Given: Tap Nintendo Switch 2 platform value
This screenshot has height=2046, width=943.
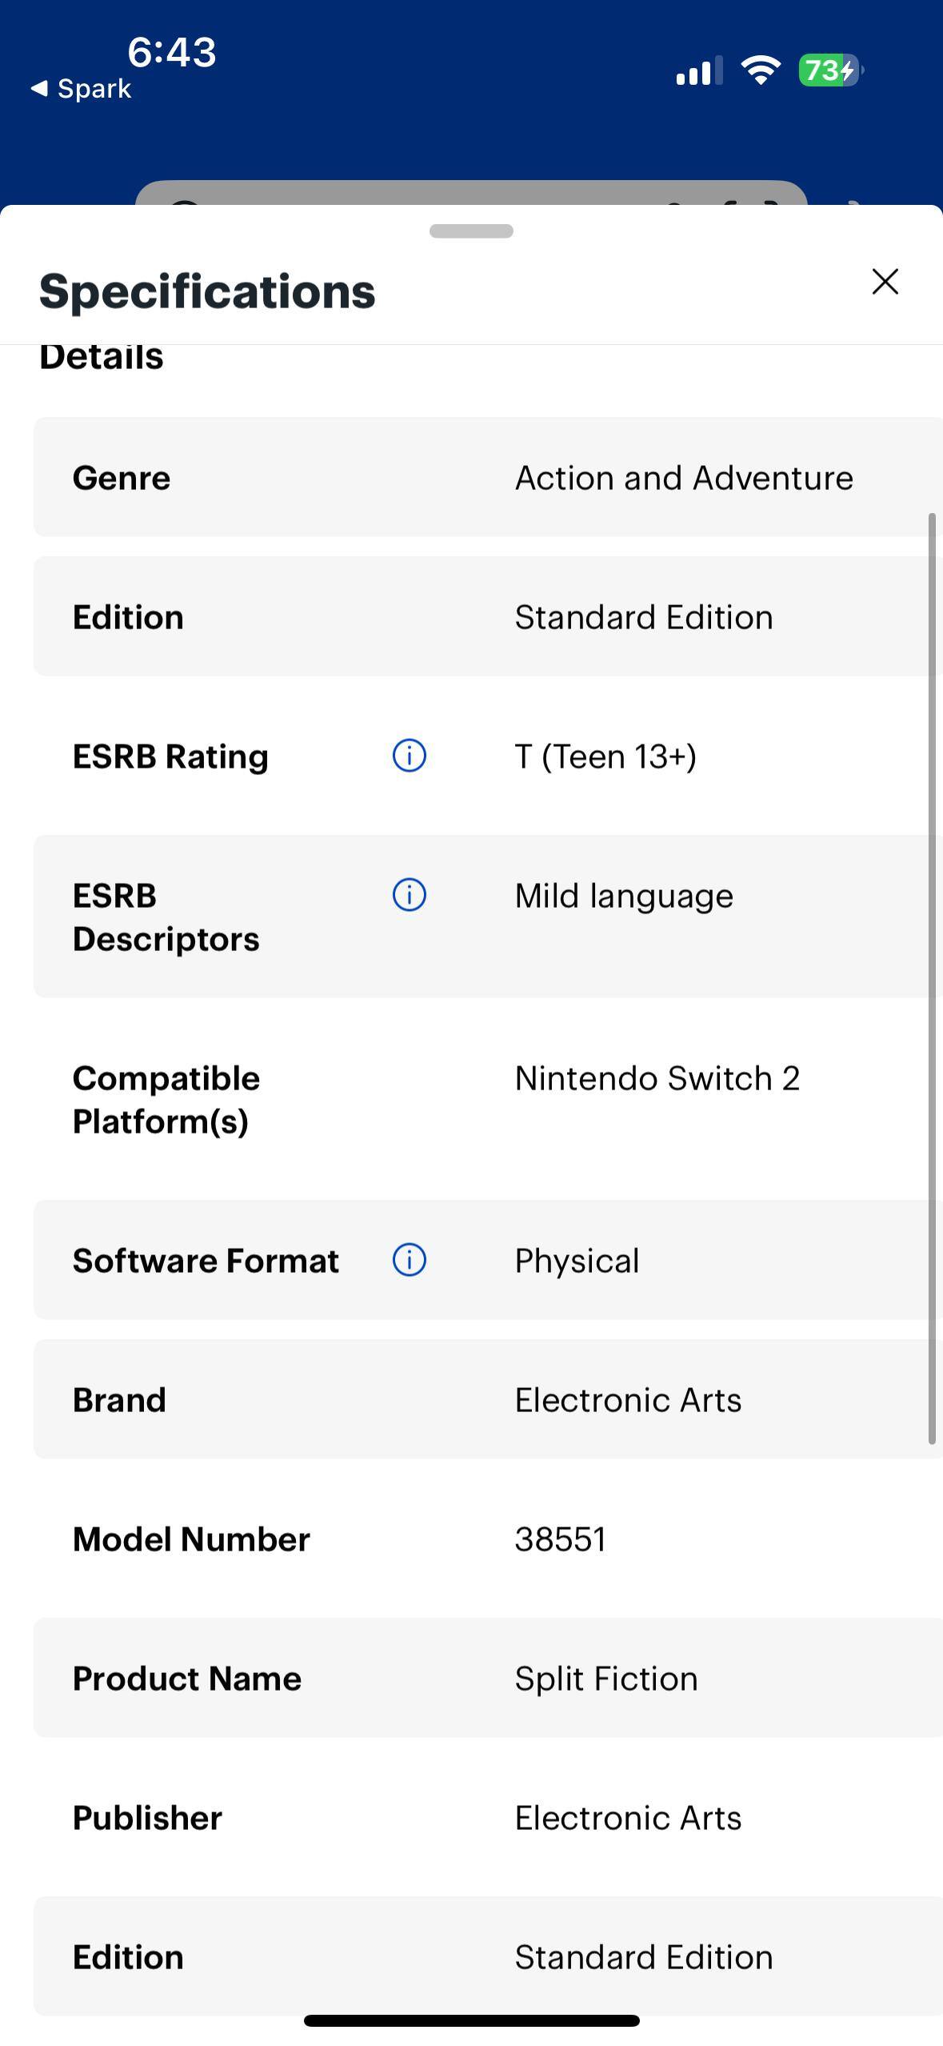Looking at the screenshot, I should click(x=657, y=1078).
